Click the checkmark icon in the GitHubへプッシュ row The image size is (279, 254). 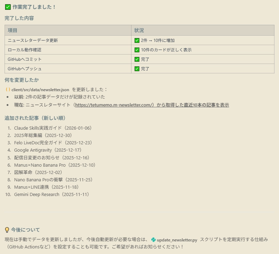coord(137,69)
